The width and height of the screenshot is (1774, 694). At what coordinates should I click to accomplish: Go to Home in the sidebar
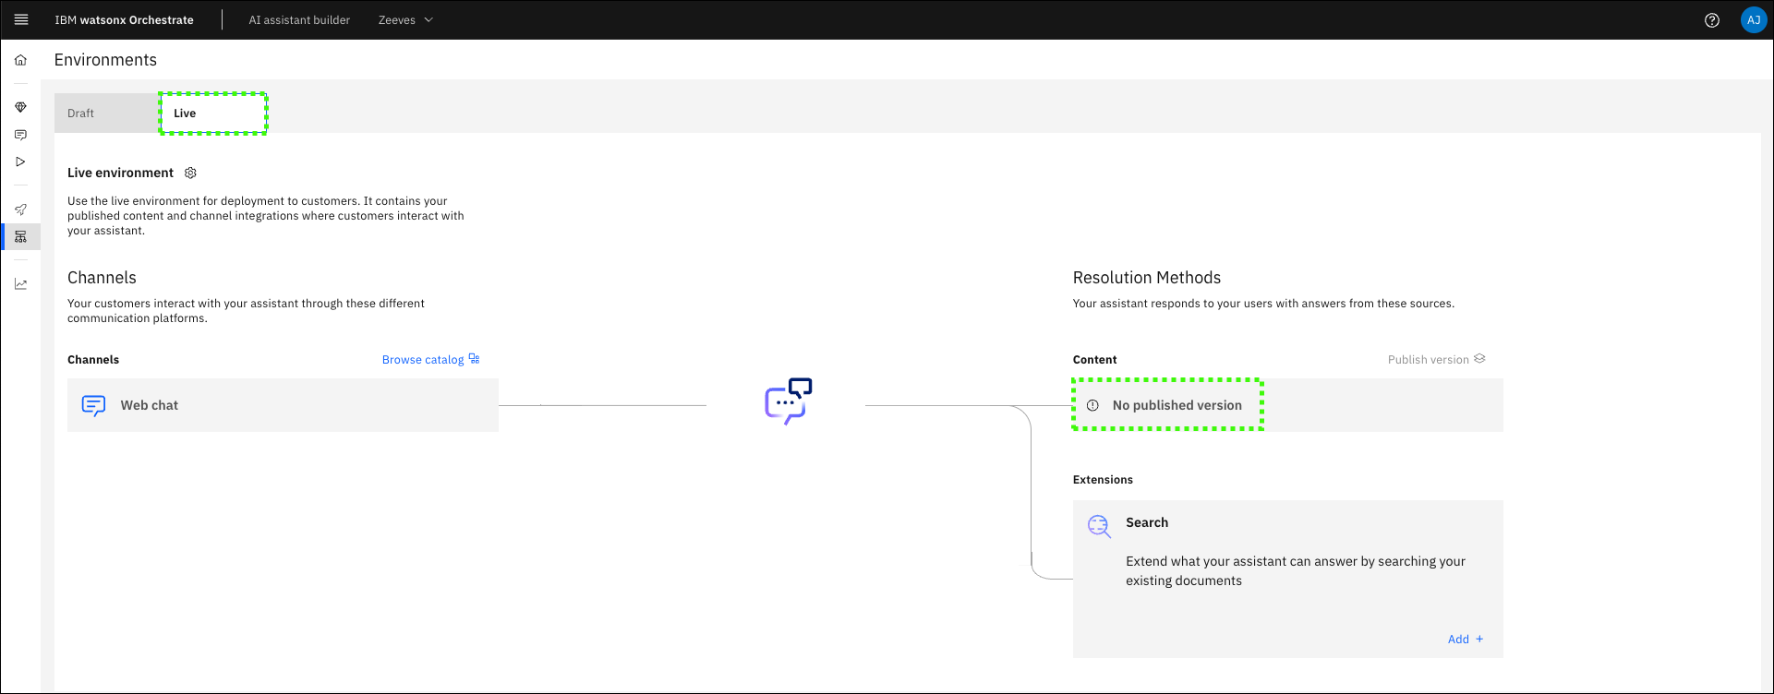point(20,60)
